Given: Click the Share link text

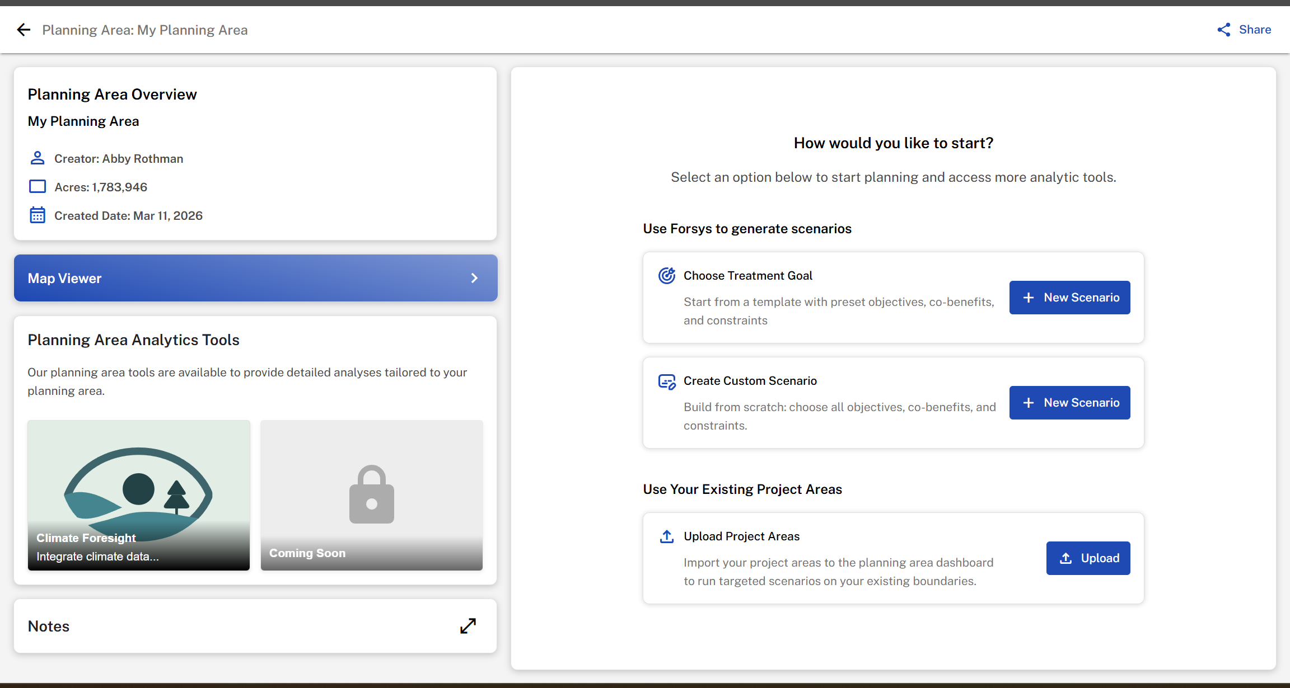Looking at the screenshot, I should 1255,30.
